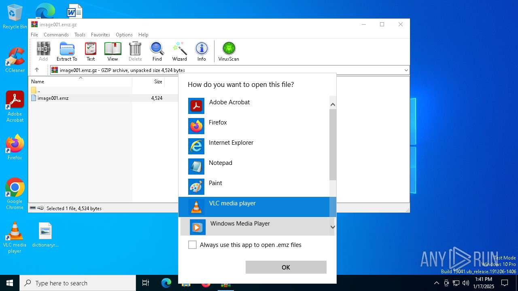This screenshot has height=291, width=518.
Task: Open Microsoft Edge on the taskbar
Action: click(166, 283)
